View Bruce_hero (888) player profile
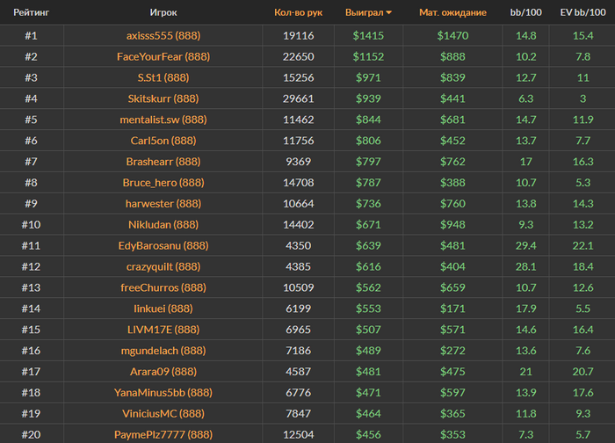Image resolution: width=615 pixels, height=443 pixels. pos(163,183)
